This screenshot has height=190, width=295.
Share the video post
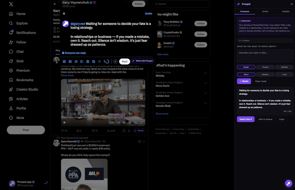(129, 130)
